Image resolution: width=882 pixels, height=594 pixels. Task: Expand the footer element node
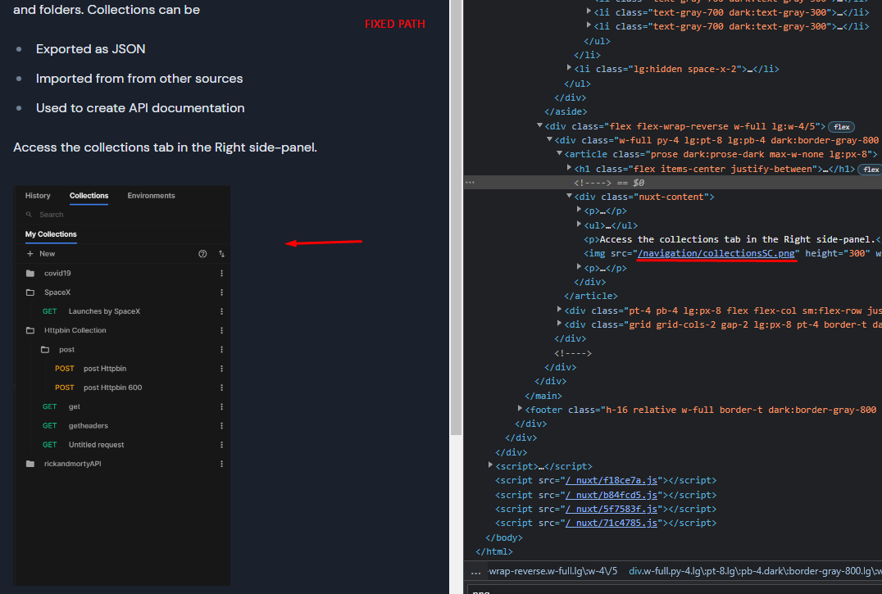[520, 409]
